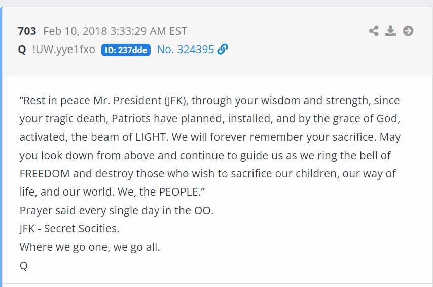Select the tripcode !UW.yye1fxo
This screenshot has width=433, height=287.
(x=64, y=50)
